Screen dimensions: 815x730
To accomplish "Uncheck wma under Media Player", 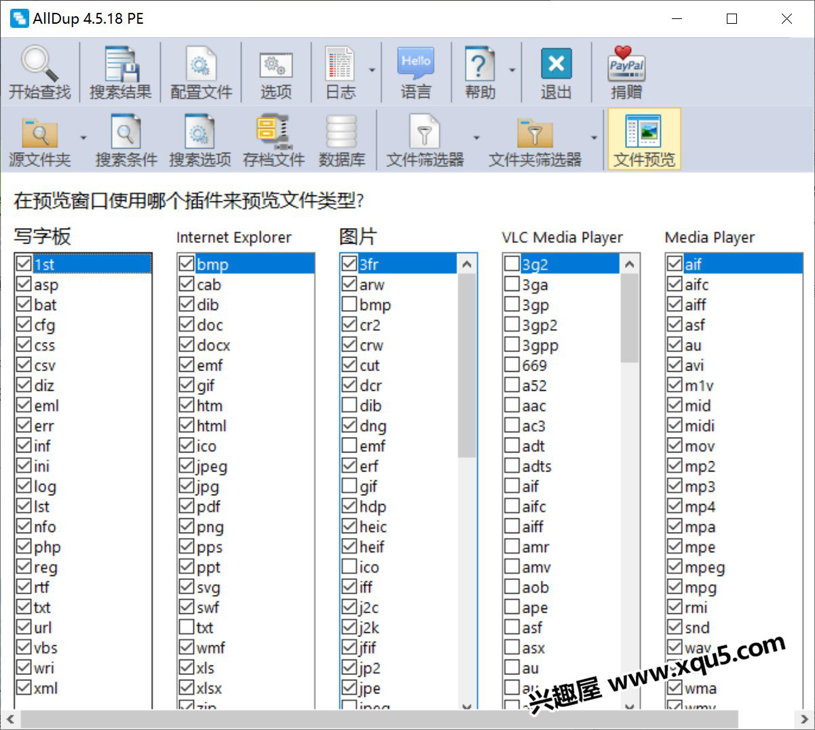I will (675, 687).
